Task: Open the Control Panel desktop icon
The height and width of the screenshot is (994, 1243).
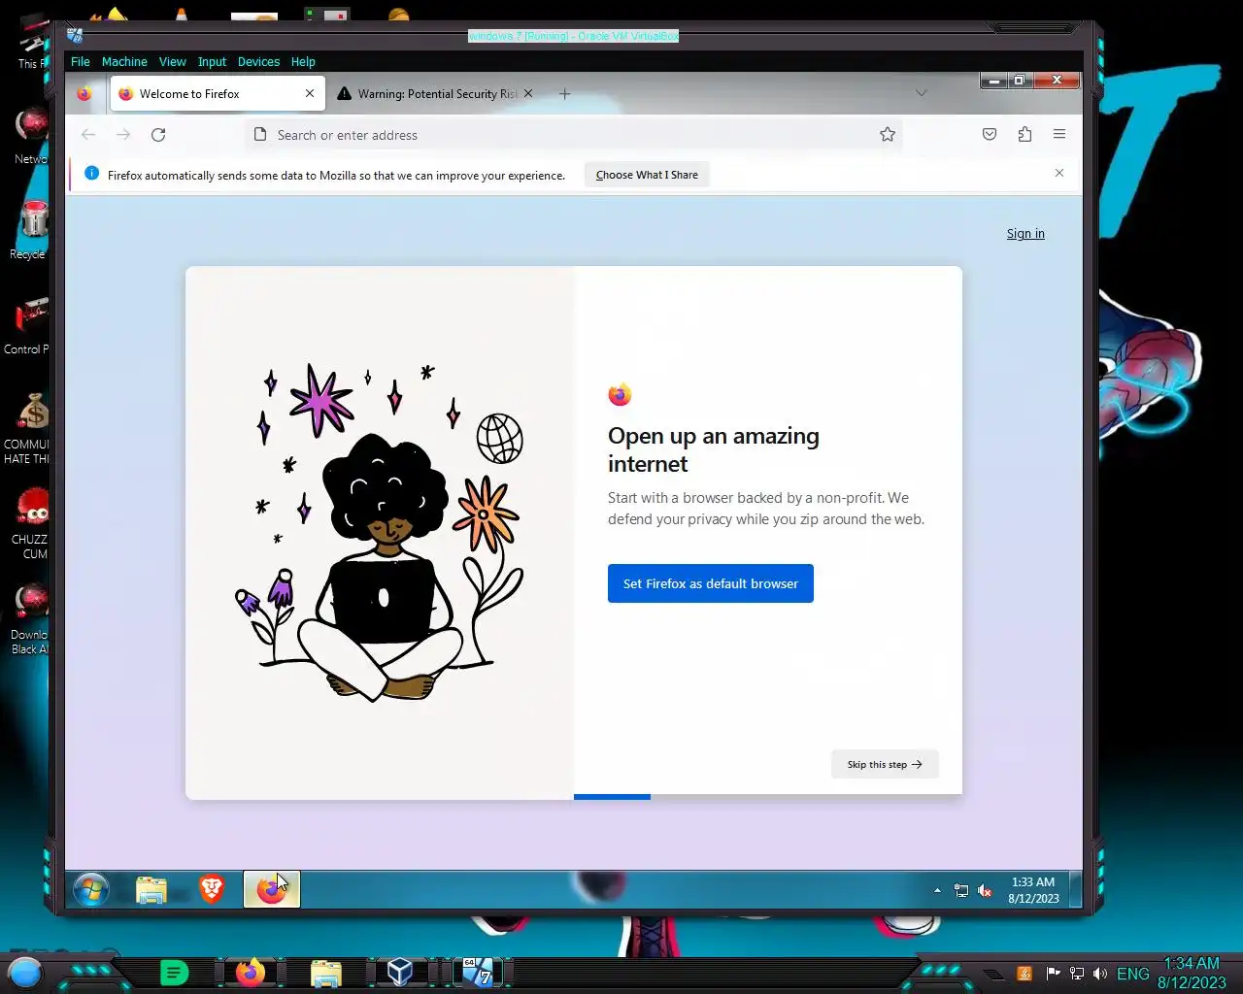Action: pyautogui.click(x=29, y=325)
